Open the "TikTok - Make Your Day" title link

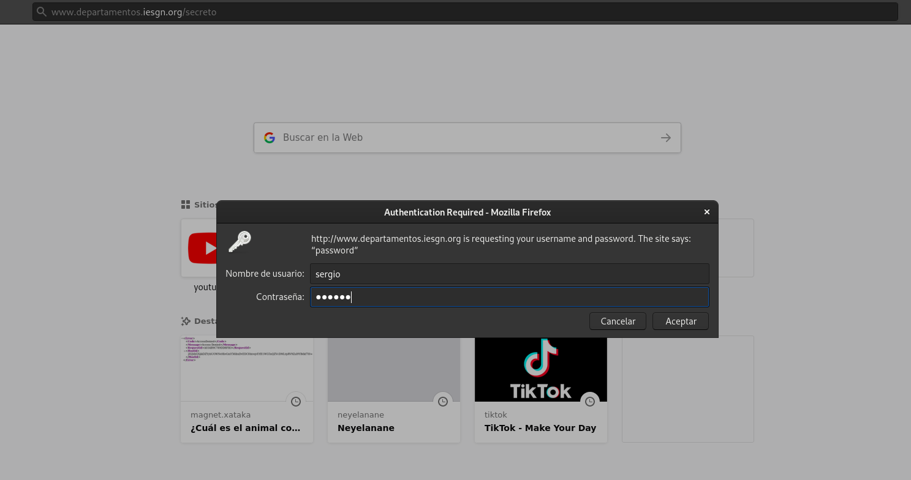pyautogui.click(x=540, y=428)
